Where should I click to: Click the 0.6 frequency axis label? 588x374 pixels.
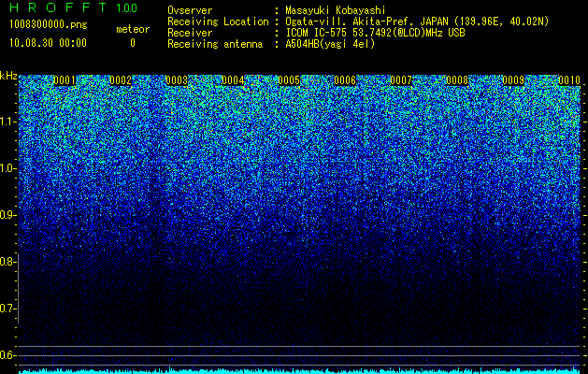(x=7, y=355)
